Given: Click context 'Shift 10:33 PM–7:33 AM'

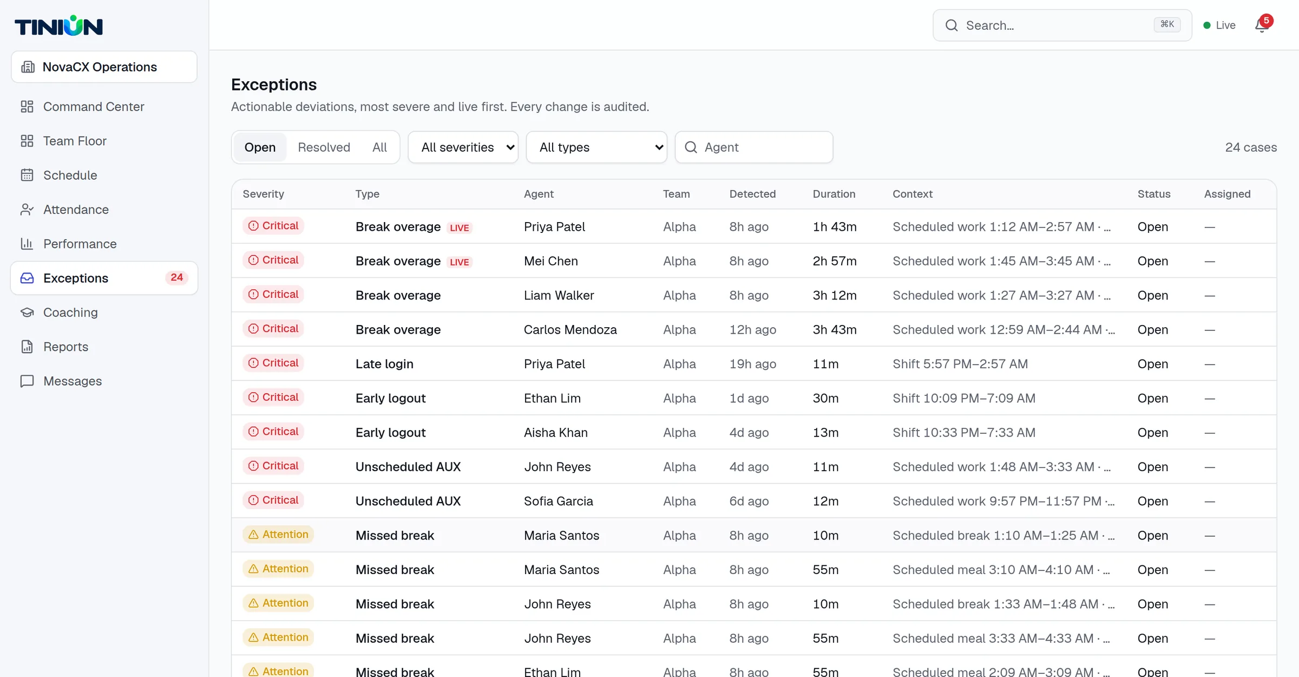Looking at the screenshot, I should 964,432.
